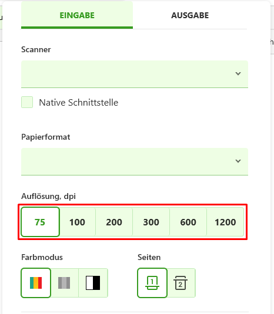274x314 pixels.
Task: Click the Scanner dropdown chevron arrow
Action: click(238, 73)
